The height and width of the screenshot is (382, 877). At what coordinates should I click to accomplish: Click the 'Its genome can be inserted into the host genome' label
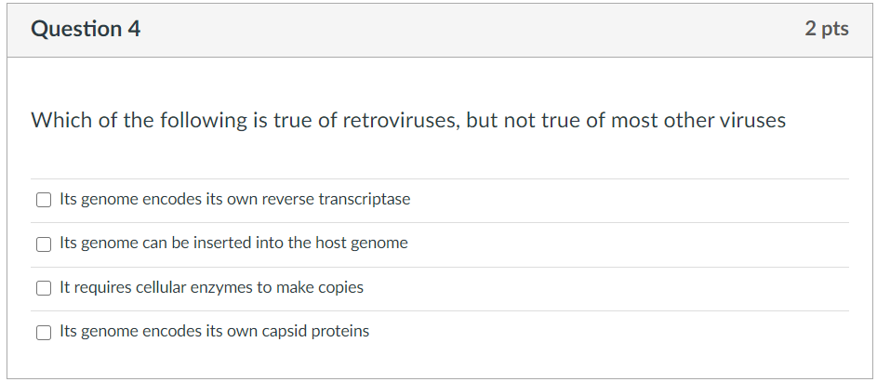tap(233, 243)
